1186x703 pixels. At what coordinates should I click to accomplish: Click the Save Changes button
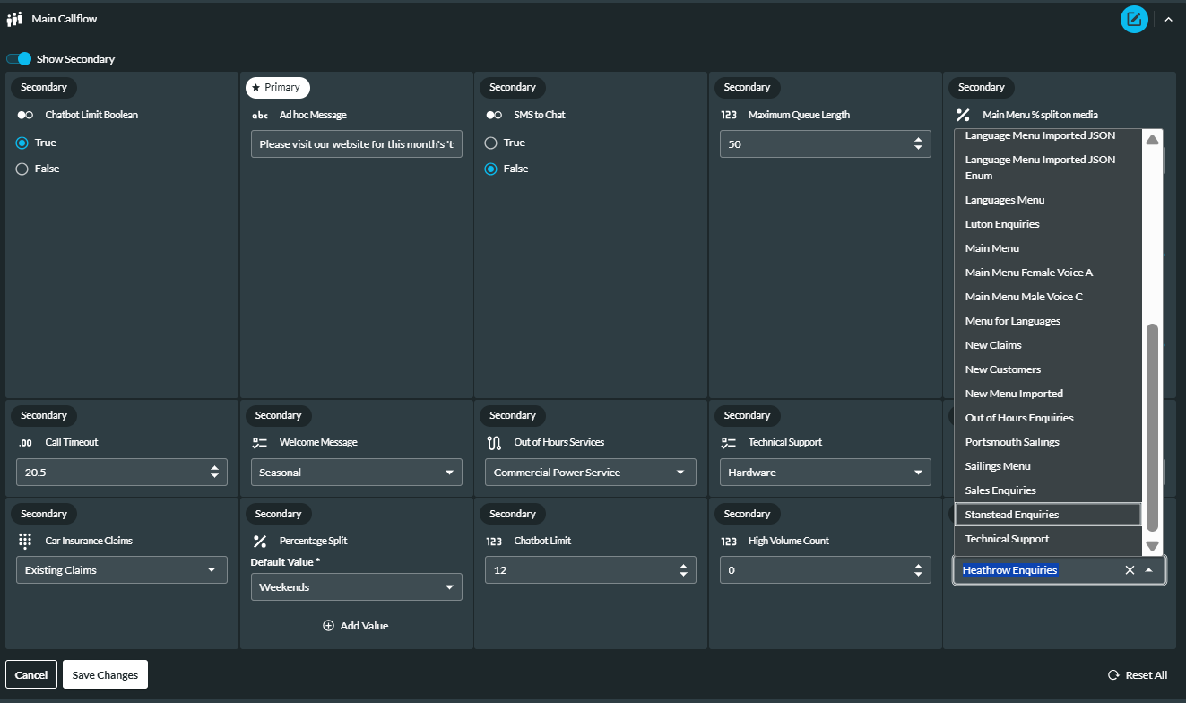(x=105, y=674)
